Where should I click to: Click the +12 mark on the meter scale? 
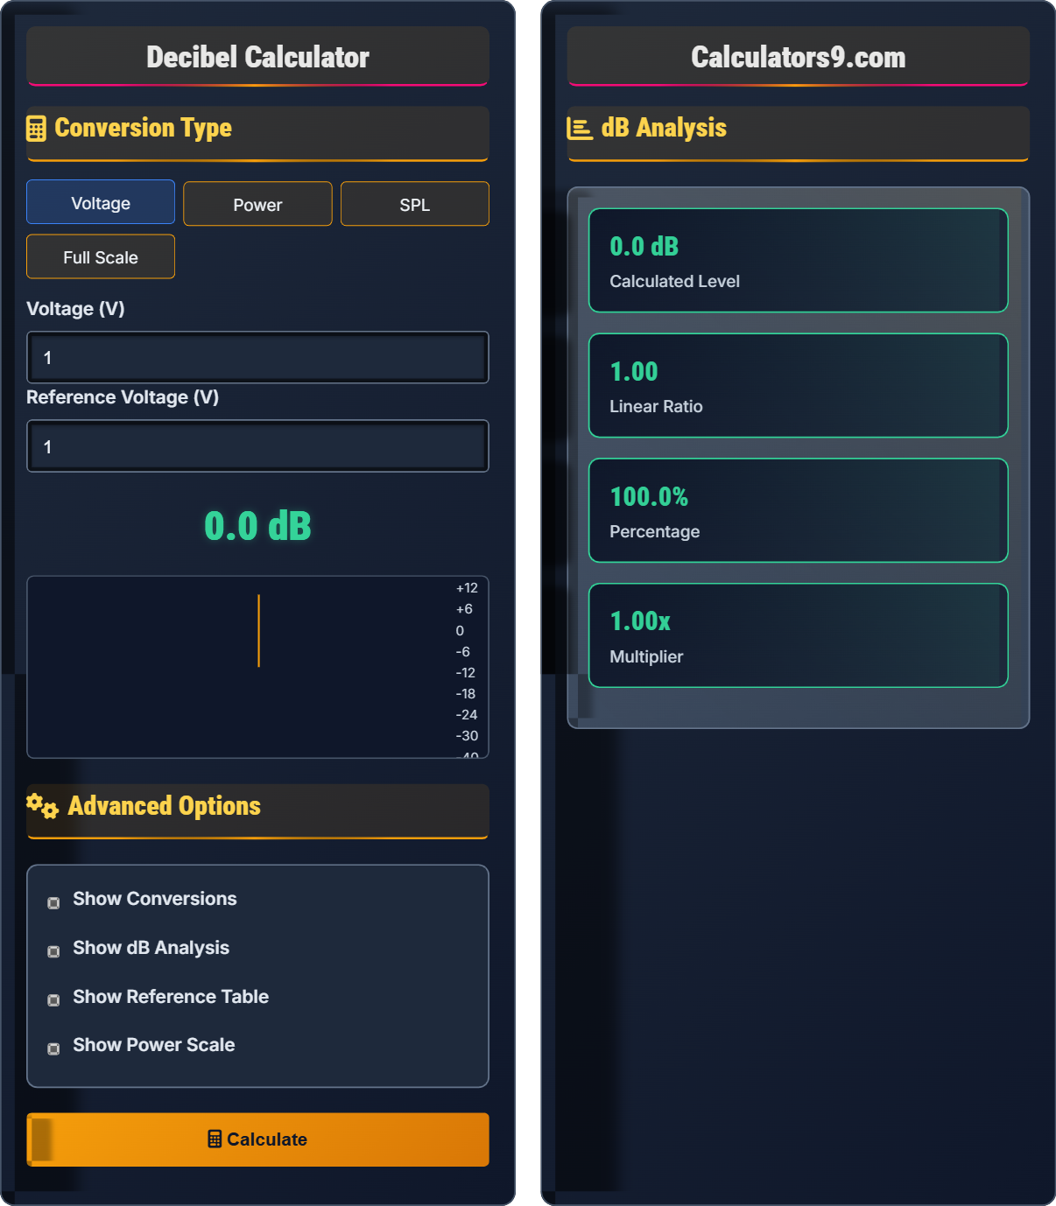(467, 588)
